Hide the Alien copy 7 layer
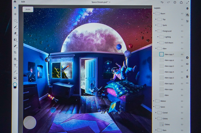The height and width of the screenshot is (133, 201). coord(182,54)
